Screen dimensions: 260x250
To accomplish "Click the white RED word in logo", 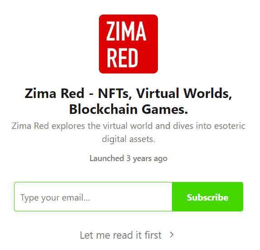I will click(122, 58).
